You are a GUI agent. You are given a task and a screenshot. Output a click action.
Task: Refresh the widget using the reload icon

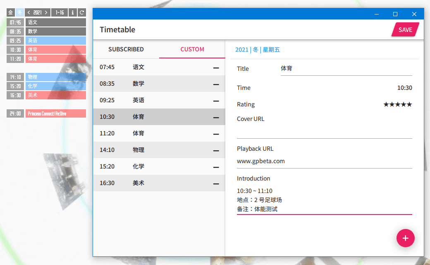(82, 12)
